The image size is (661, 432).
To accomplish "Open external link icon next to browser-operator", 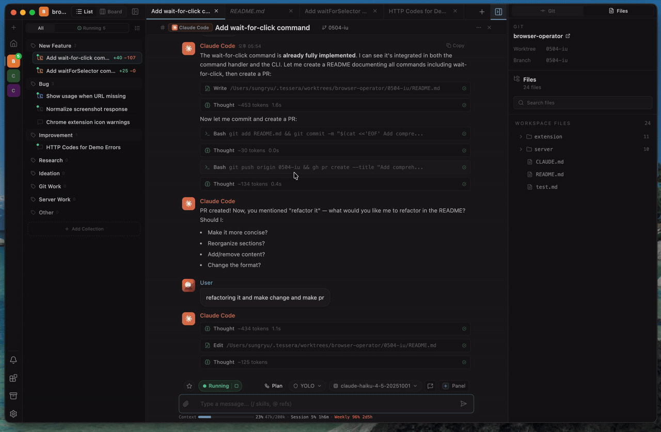I will point(568,36).
